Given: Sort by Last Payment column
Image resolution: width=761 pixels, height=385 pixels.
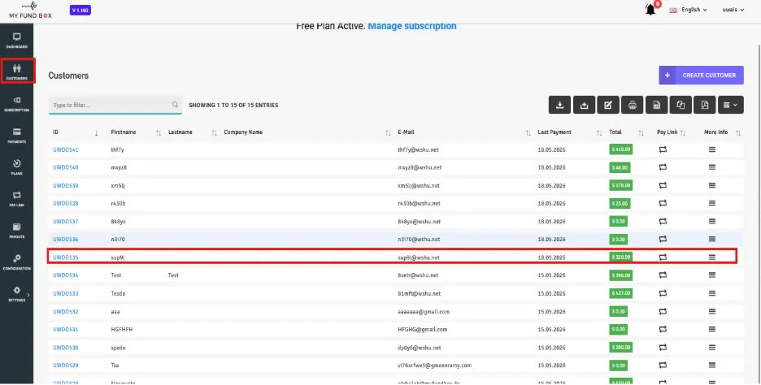Looking at the screenshot, I should [x=599, y=132].
